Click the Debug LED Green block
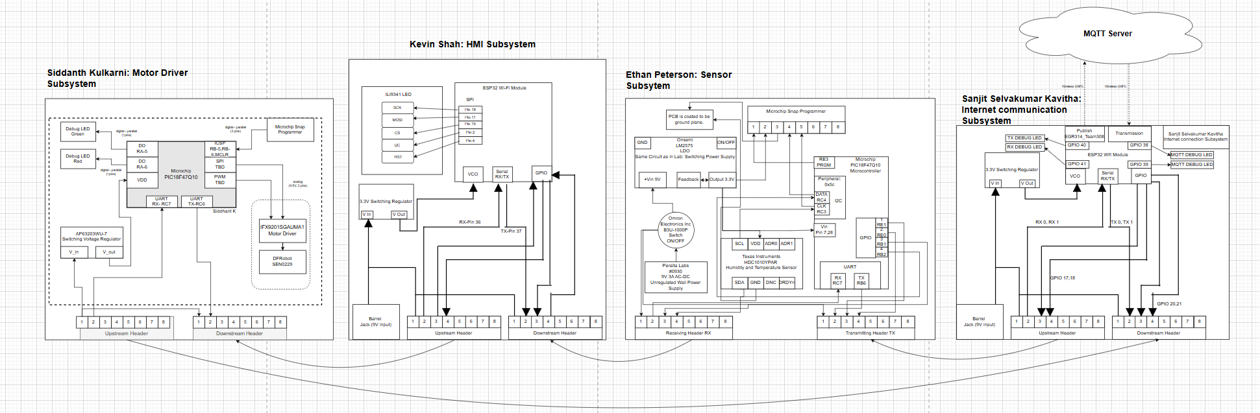This screenshot has height=413, width=1260. click(x=78, y=131)
